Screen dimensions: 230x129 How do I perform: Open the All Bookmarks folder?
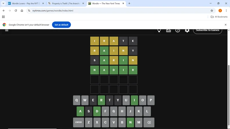click(219, 17)
